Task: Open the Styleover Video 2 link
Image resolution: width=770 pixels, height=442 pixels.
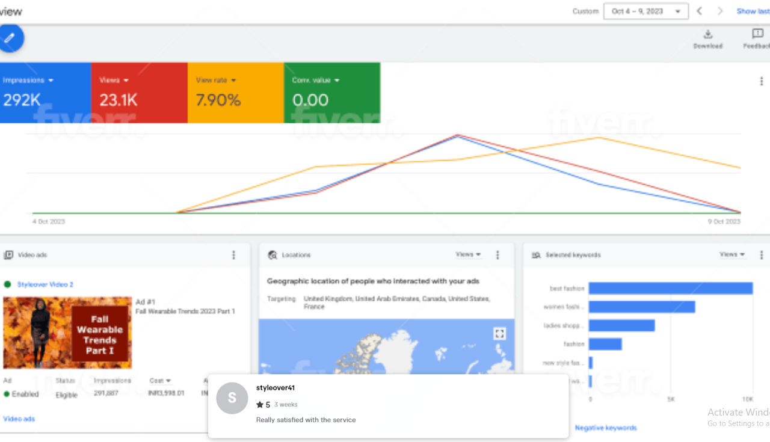Action: [45, 284]
